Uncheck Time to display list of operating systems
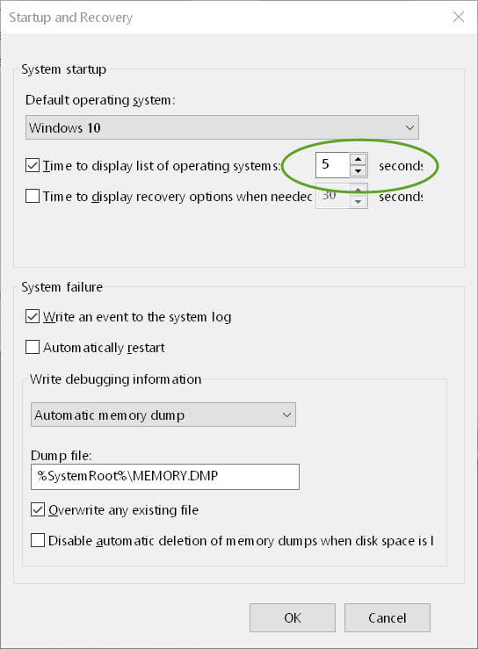The height and width of the screenshot is (649, 478). coord(33,165)
